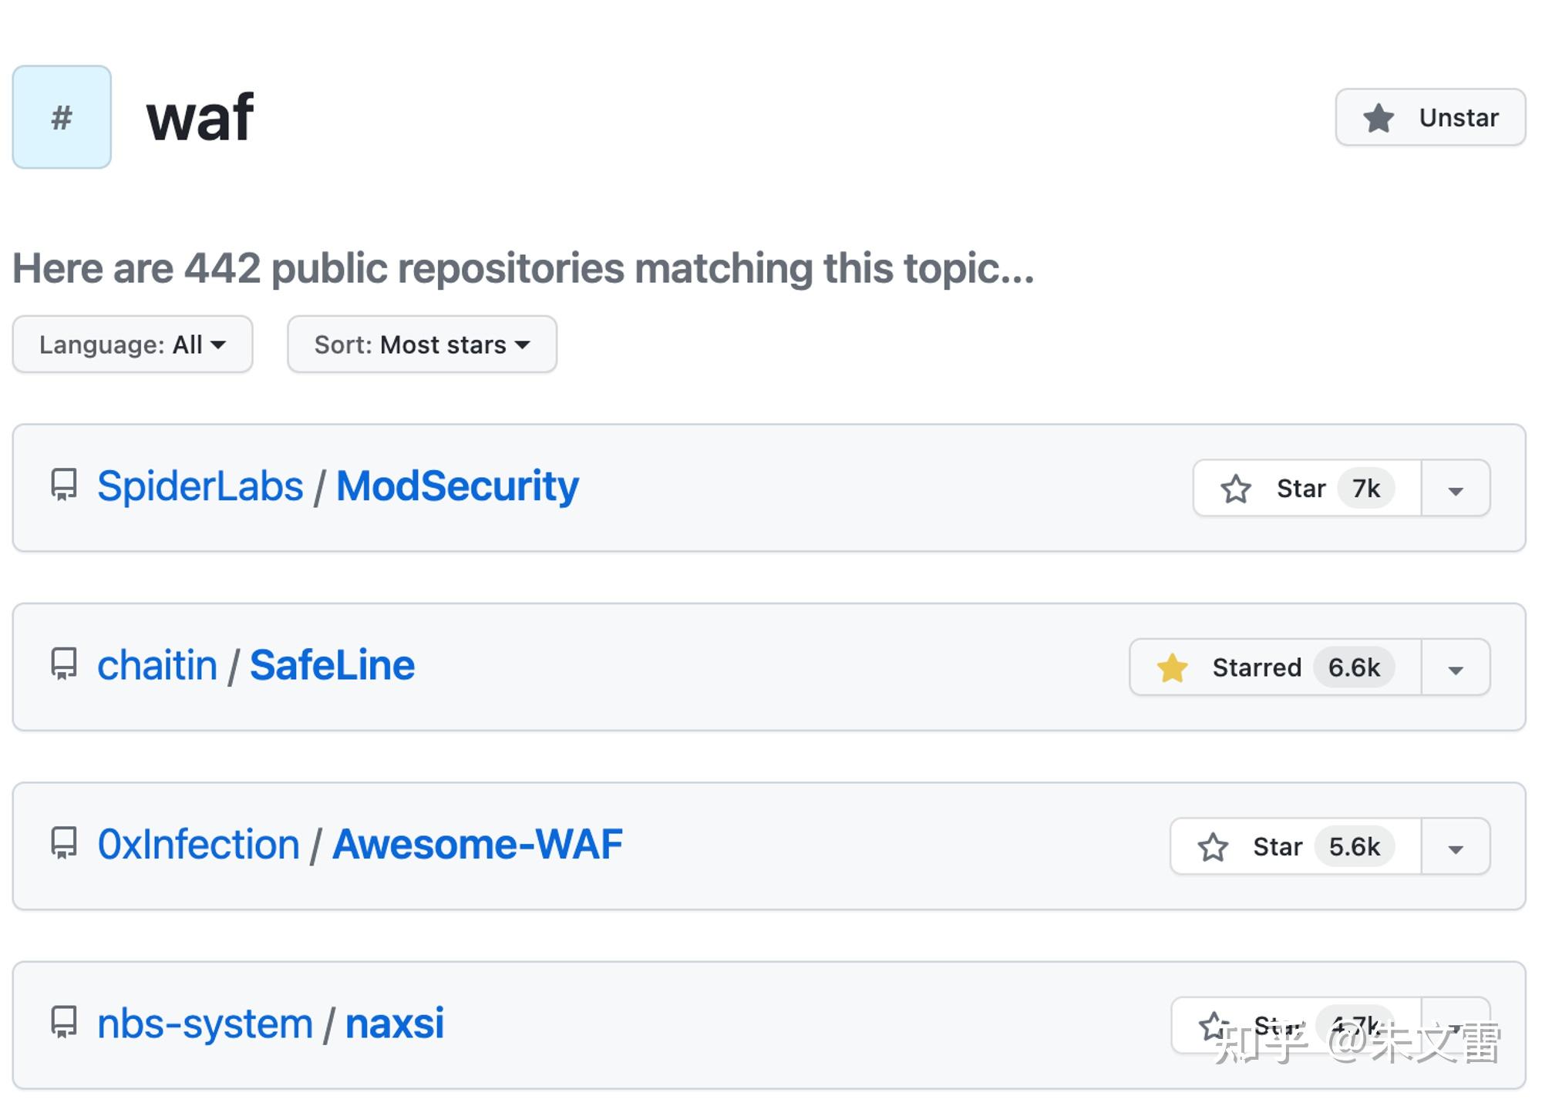Expand the dropdown arrow beside naxsi's star count
The height and width of the screenshot is (1106, 1542).
point(1456,1025)
